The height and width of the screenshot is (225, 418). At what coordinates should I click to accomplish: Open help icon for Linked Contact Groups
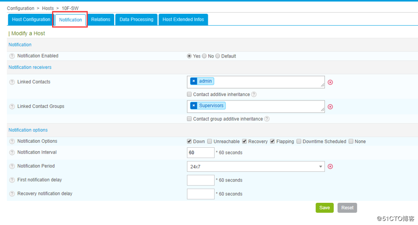12,107
